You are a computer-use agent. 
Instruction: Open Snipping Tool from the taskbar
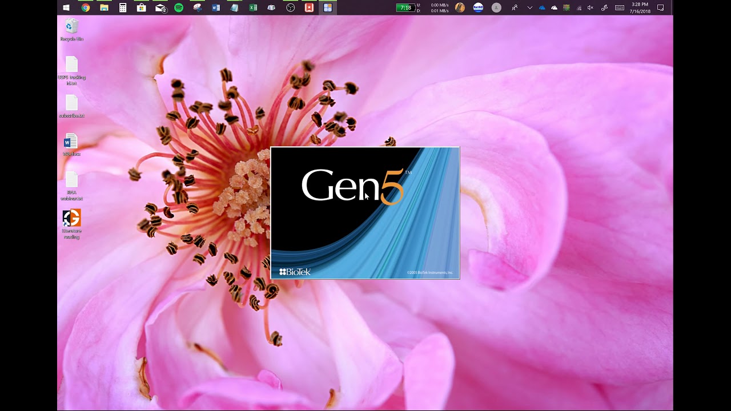coord(198,7)
